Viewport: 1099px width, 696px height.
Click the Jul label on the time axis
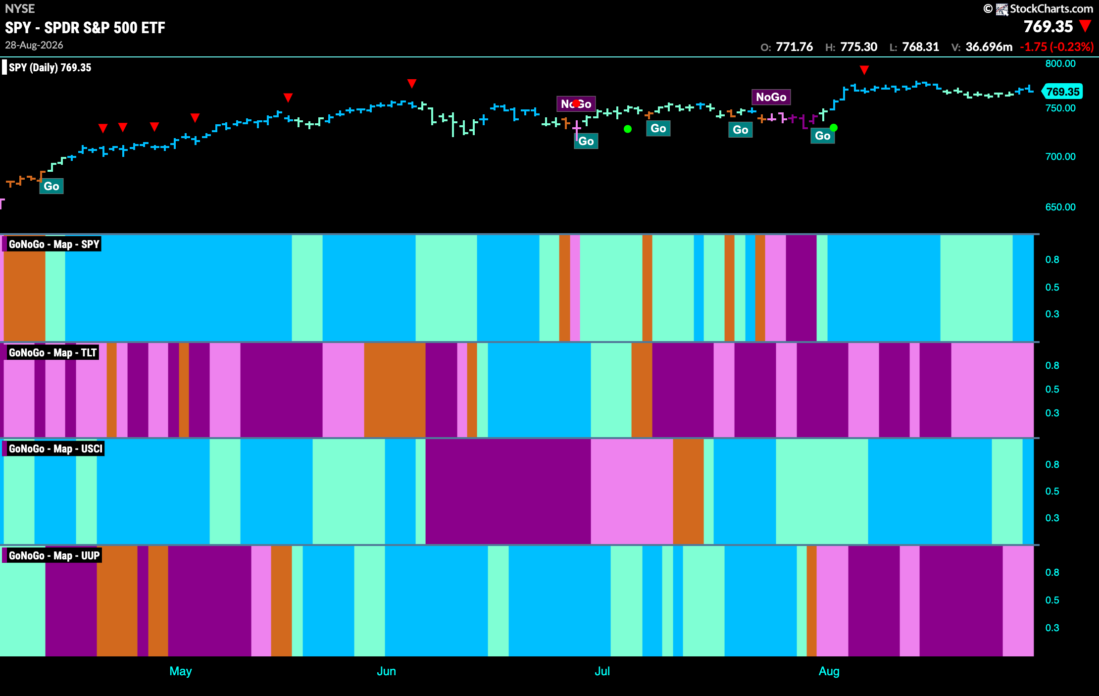[x=602, y=671]
